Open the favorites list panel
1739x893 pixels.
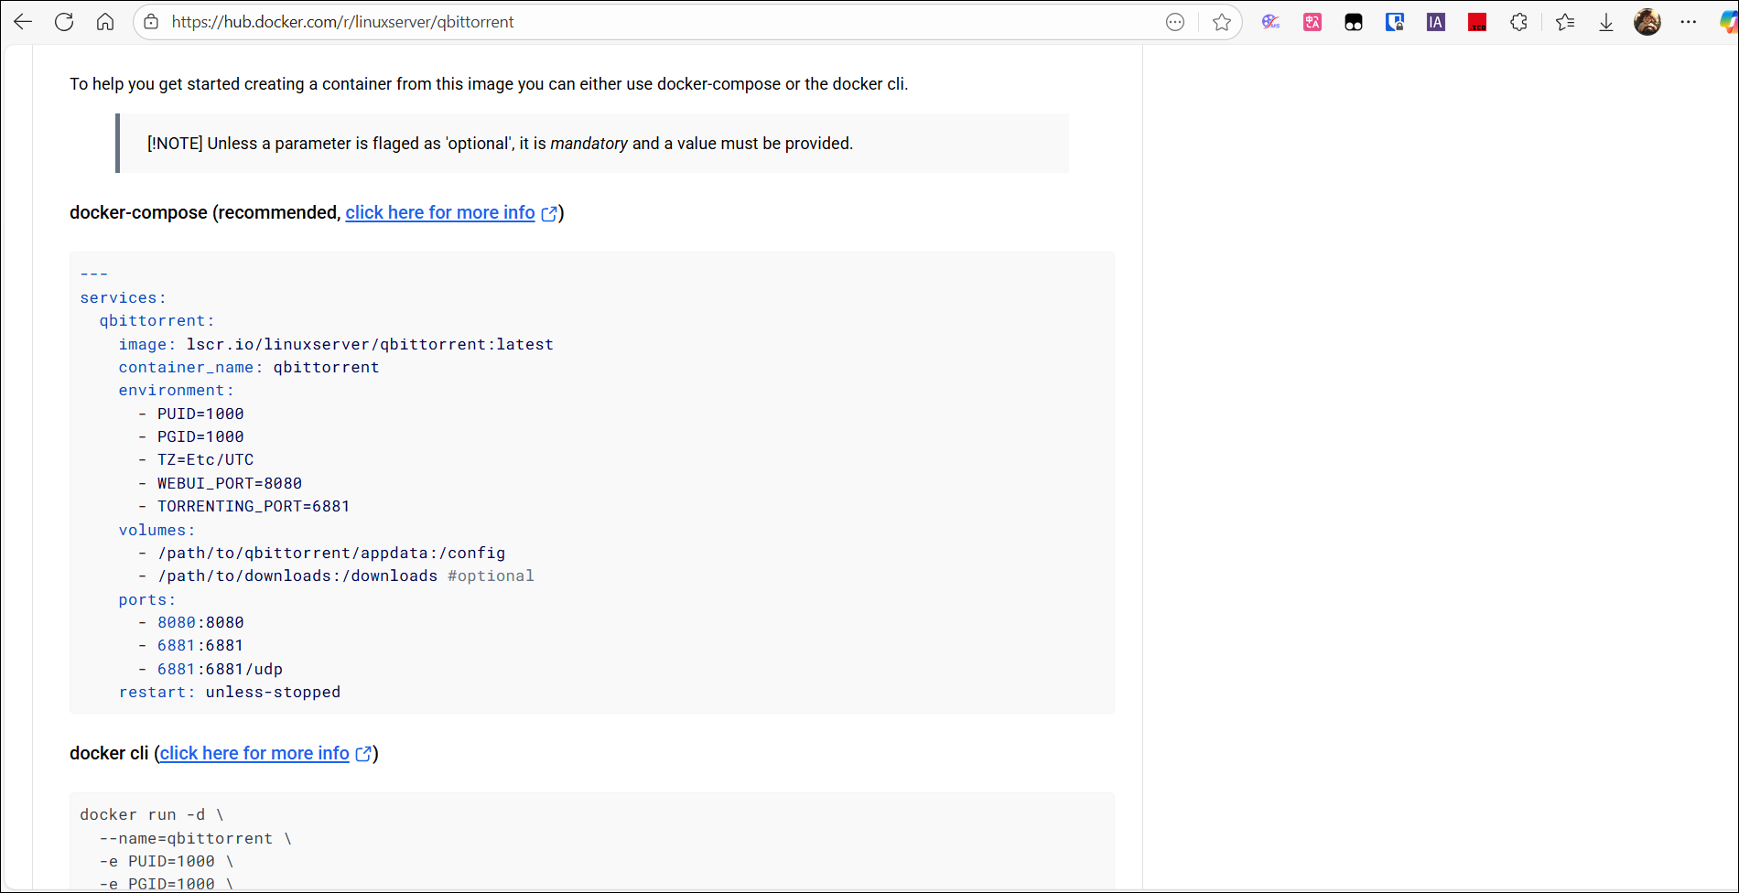1565,22
